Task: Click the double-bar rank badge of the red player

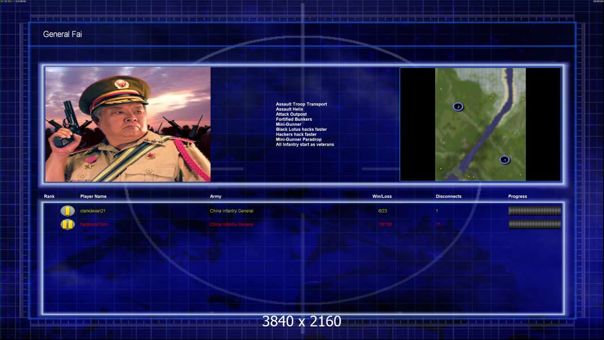Action: [67, 224]
